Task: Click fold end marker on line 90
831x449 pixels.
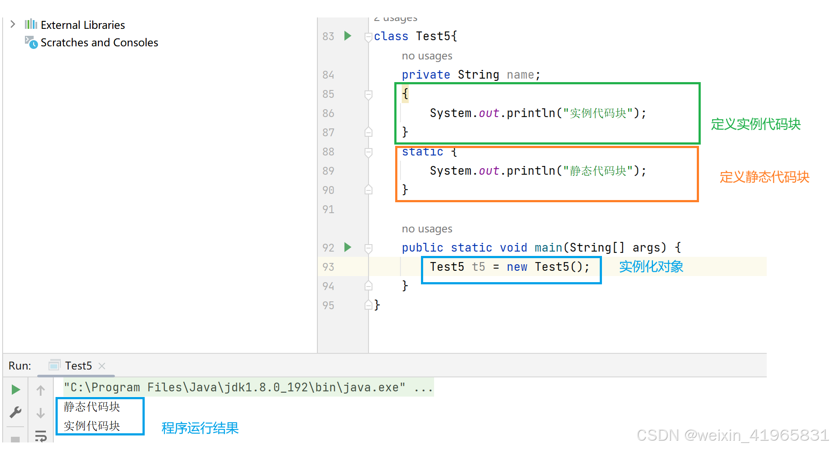Action: click(368, 190)
